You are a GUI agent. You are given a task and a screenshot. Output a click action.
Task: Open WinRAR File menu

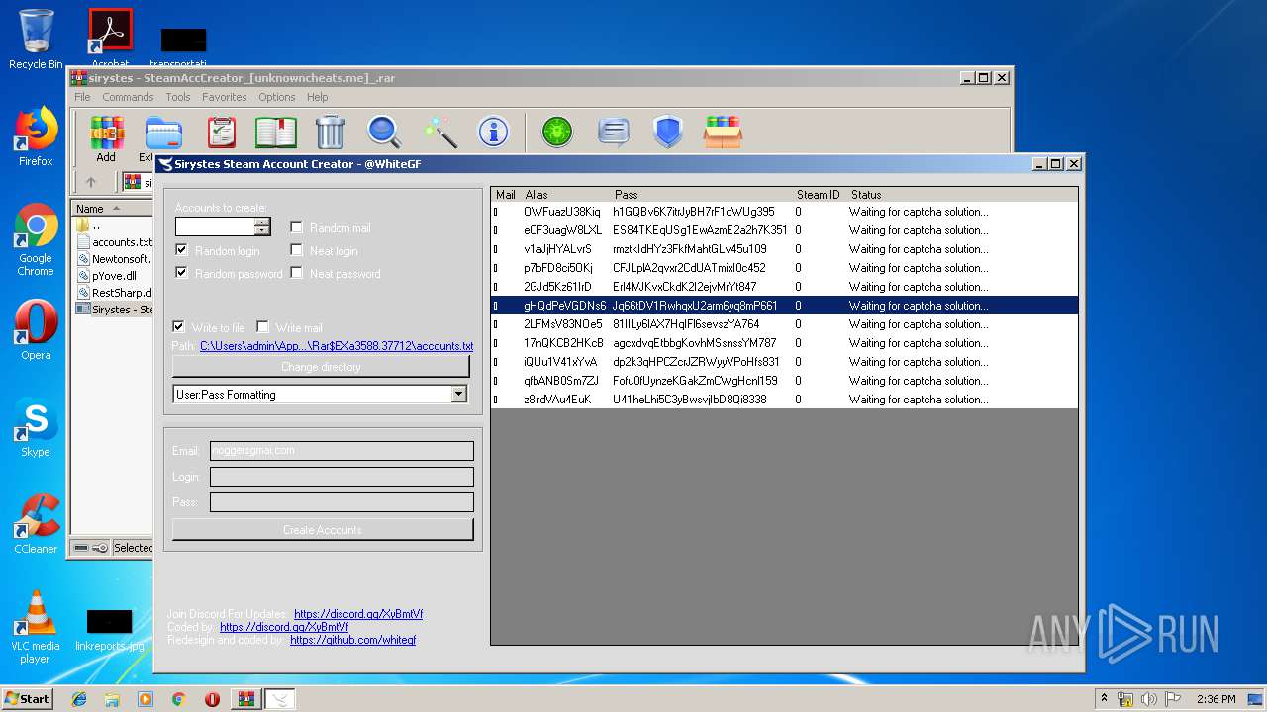point(82,97)
